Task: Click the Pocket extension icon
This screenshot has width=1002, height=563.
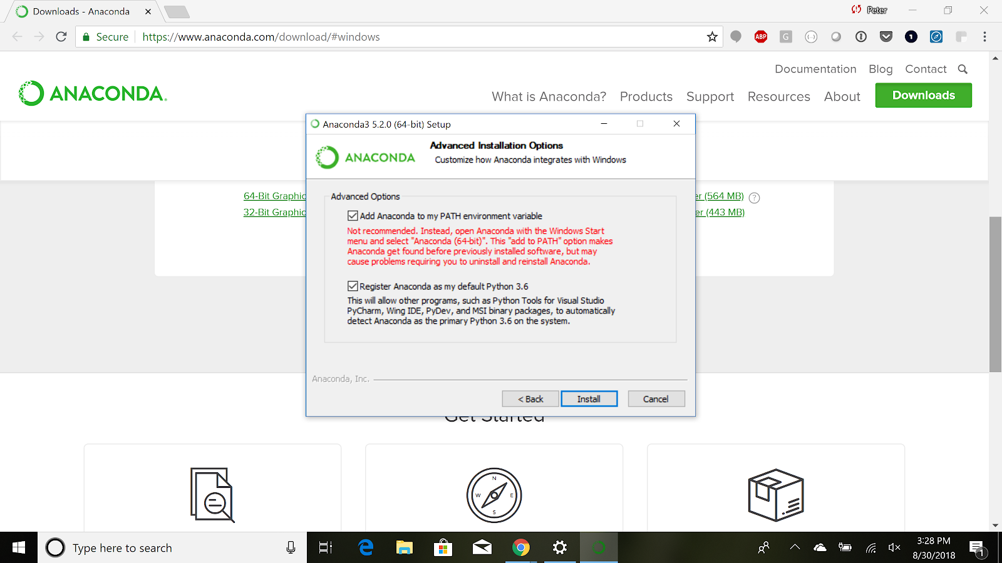Action: point(886,37)
